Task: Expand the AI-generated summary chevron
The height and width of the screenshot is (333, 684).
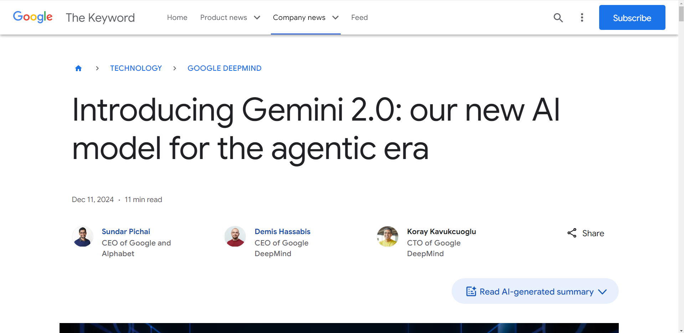Action: tap(602, 292)
